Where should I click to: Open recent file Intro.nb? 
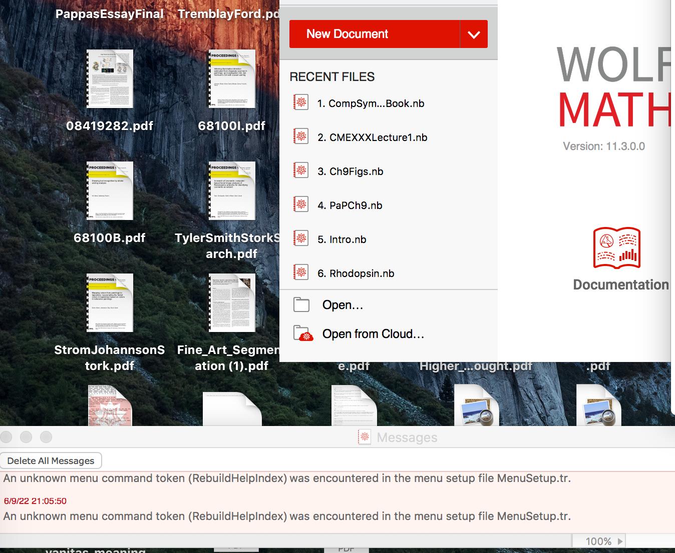click(342, 239)
